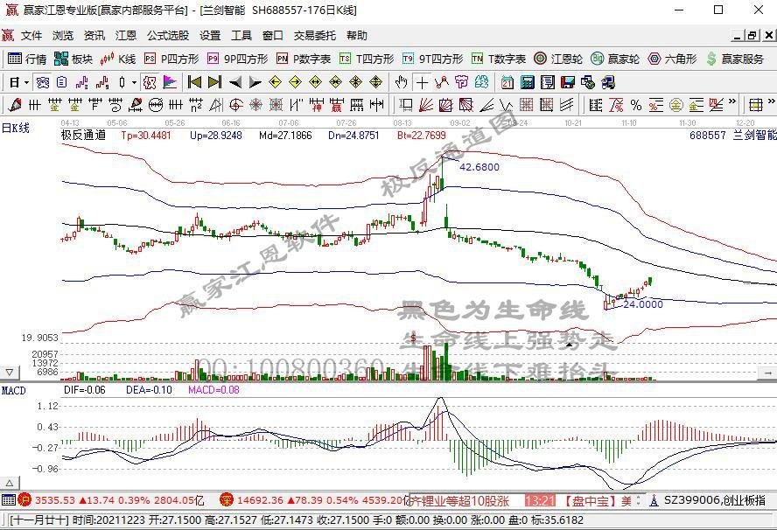
Task: Toggle the hand pan tool
Action: 402,82
